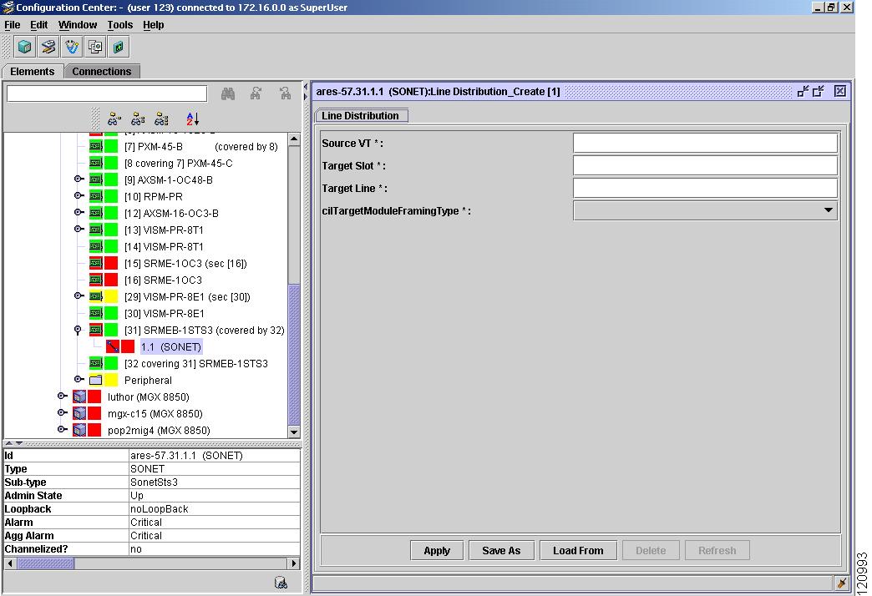Click the right-pointing splitter arrow between panels
872x596 pixels.
click(x=306, y=98)
